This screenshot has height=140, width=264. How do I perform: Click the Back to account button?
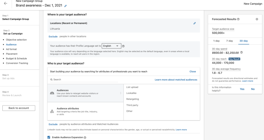19,108
